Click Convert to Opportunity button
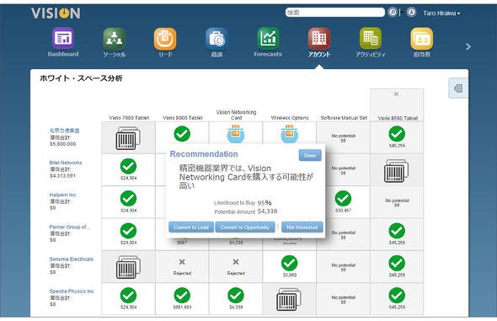This screenshot has width=497, height=321. pyautogui.click(x=245, y=227)
